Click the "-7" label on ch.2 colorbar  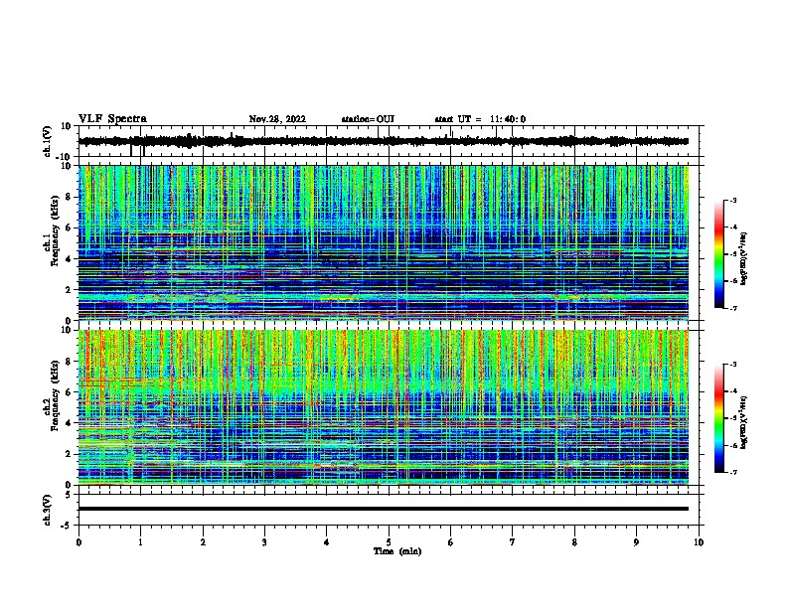tap(732, 472)
